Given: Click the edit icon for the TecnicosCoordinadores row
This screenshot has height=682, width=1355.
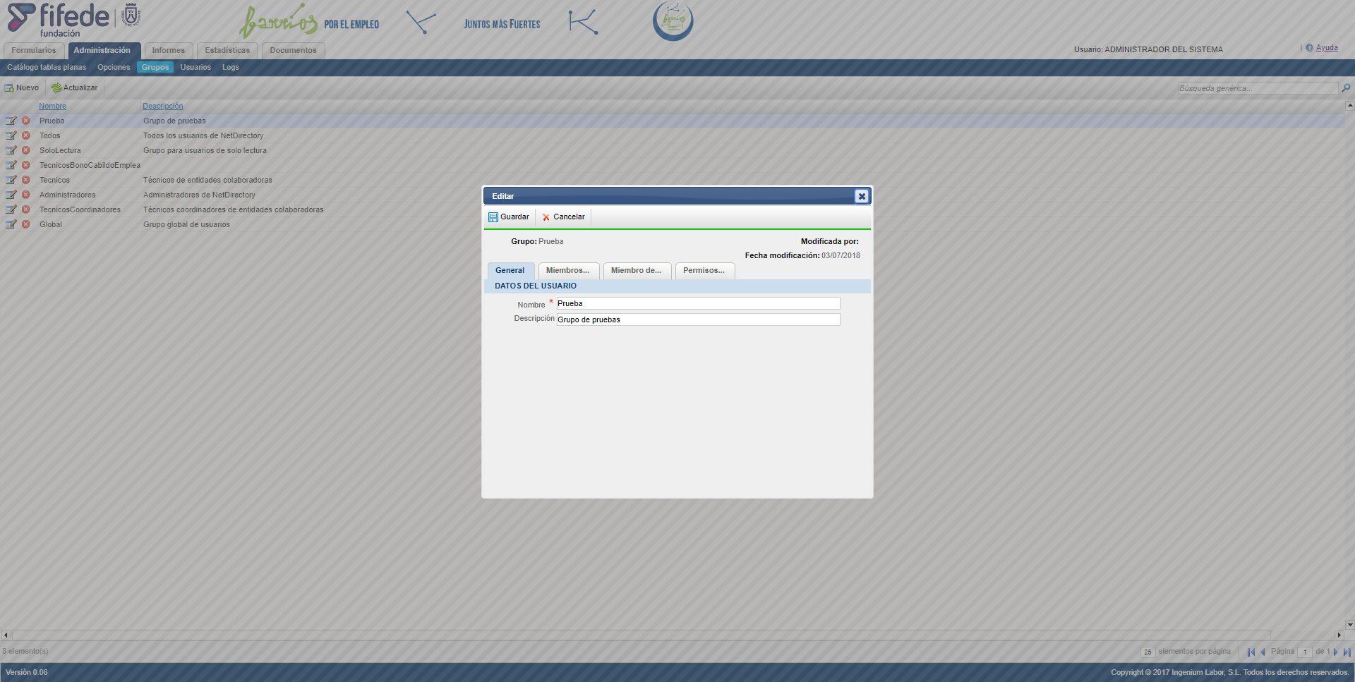Looking at the screenshot, I should tap(11, 209).
